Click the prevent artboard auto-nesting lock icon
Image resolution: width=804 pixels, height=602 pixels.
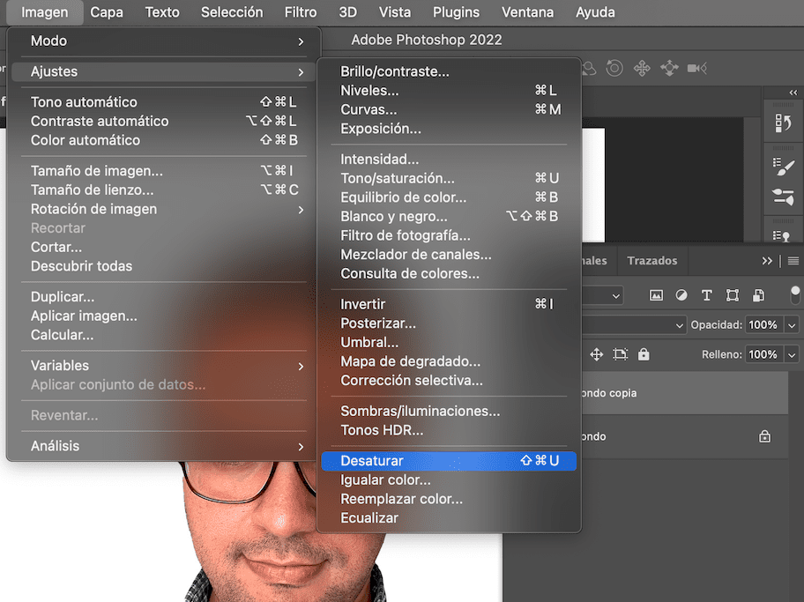[x=620, y=354]
